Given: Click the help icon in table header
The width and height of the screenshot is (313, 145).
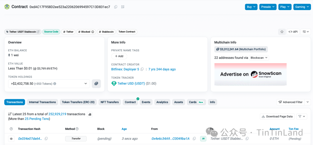Looking at the screenshot, I should 11,129.
